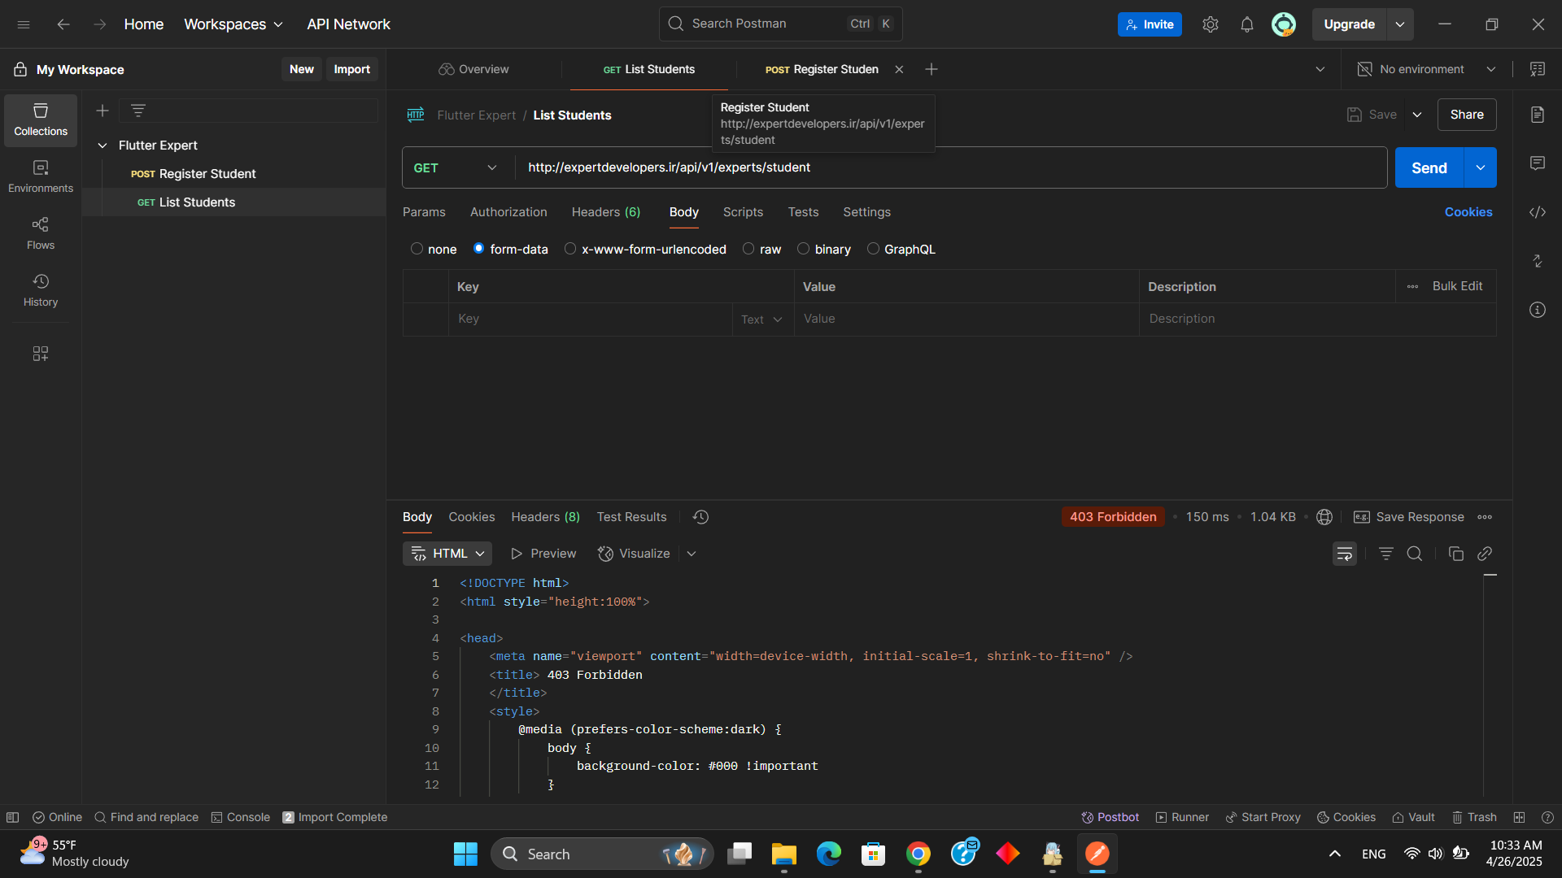Click the Search Postman field

(x=780, y=24)
